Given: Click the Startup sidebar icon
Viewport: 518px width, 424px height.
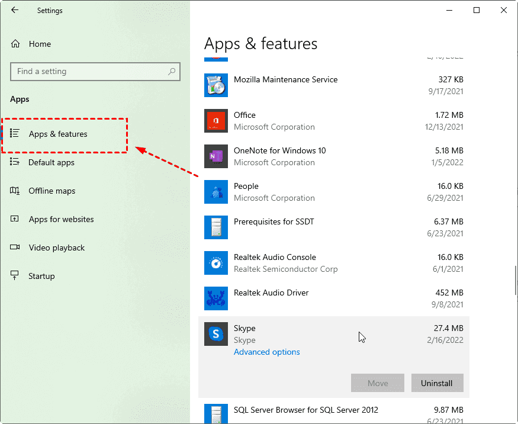Looking at the screenshot, I should point(15,275).
